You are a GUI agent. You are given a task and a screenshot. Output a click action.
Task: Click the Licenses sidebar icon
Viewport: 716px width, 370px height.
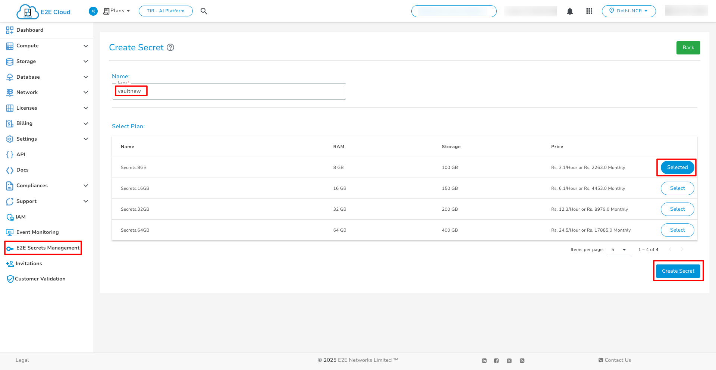point(10,108)
